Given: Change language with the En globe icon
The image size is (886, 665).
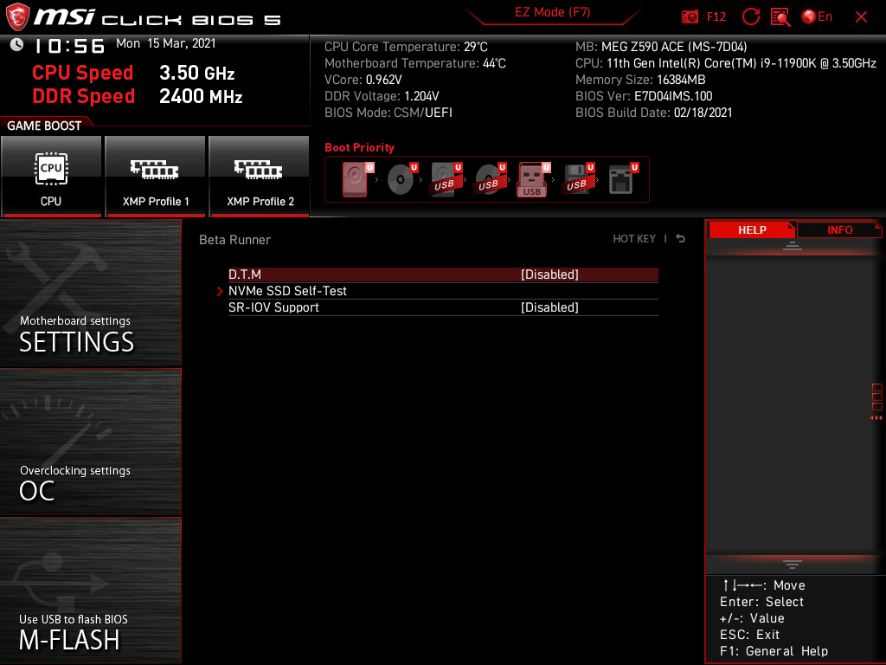Looking at the screenshot, I should coord(817,16).
